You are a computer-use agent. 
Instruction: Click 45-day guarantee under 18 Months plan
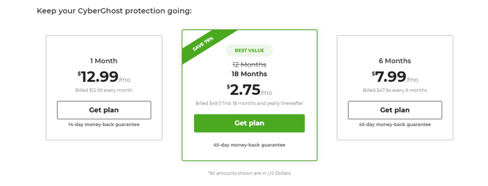tap(249, 145)
